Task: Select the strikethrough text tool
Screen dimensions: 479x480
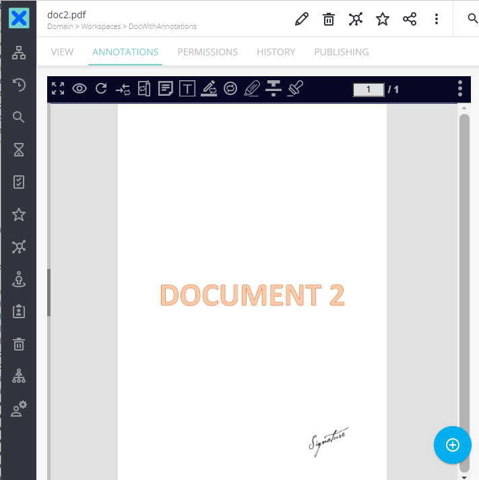Action: tap(274, 88)
